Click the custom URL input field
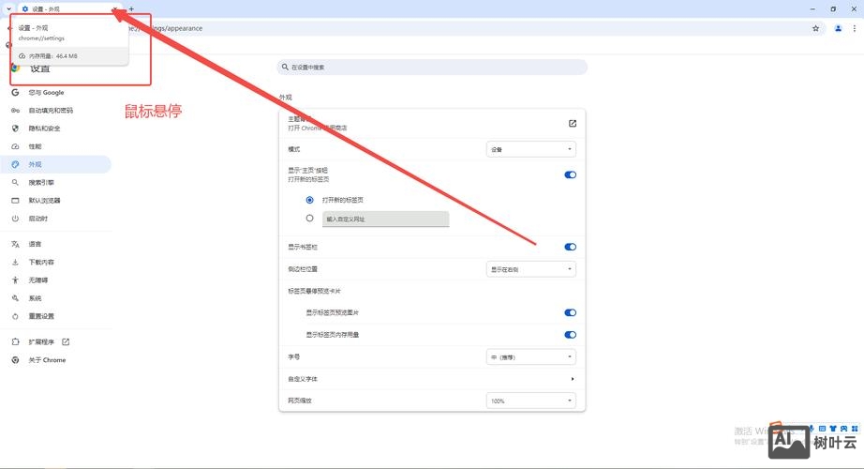 coord(386,219)
